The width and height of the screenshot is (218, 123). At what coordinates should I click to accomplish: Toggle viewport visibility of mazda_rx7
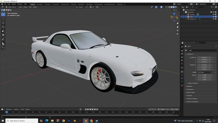coord(213,19)
